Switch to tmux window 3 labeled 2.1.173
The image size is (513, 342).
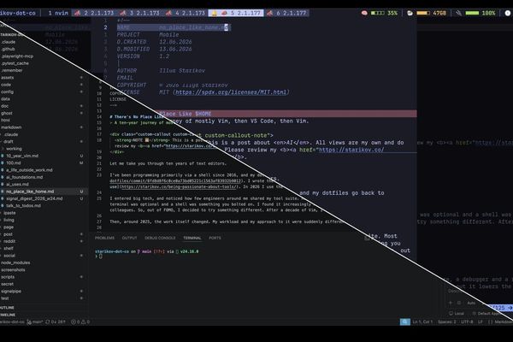tap(139, 13)
